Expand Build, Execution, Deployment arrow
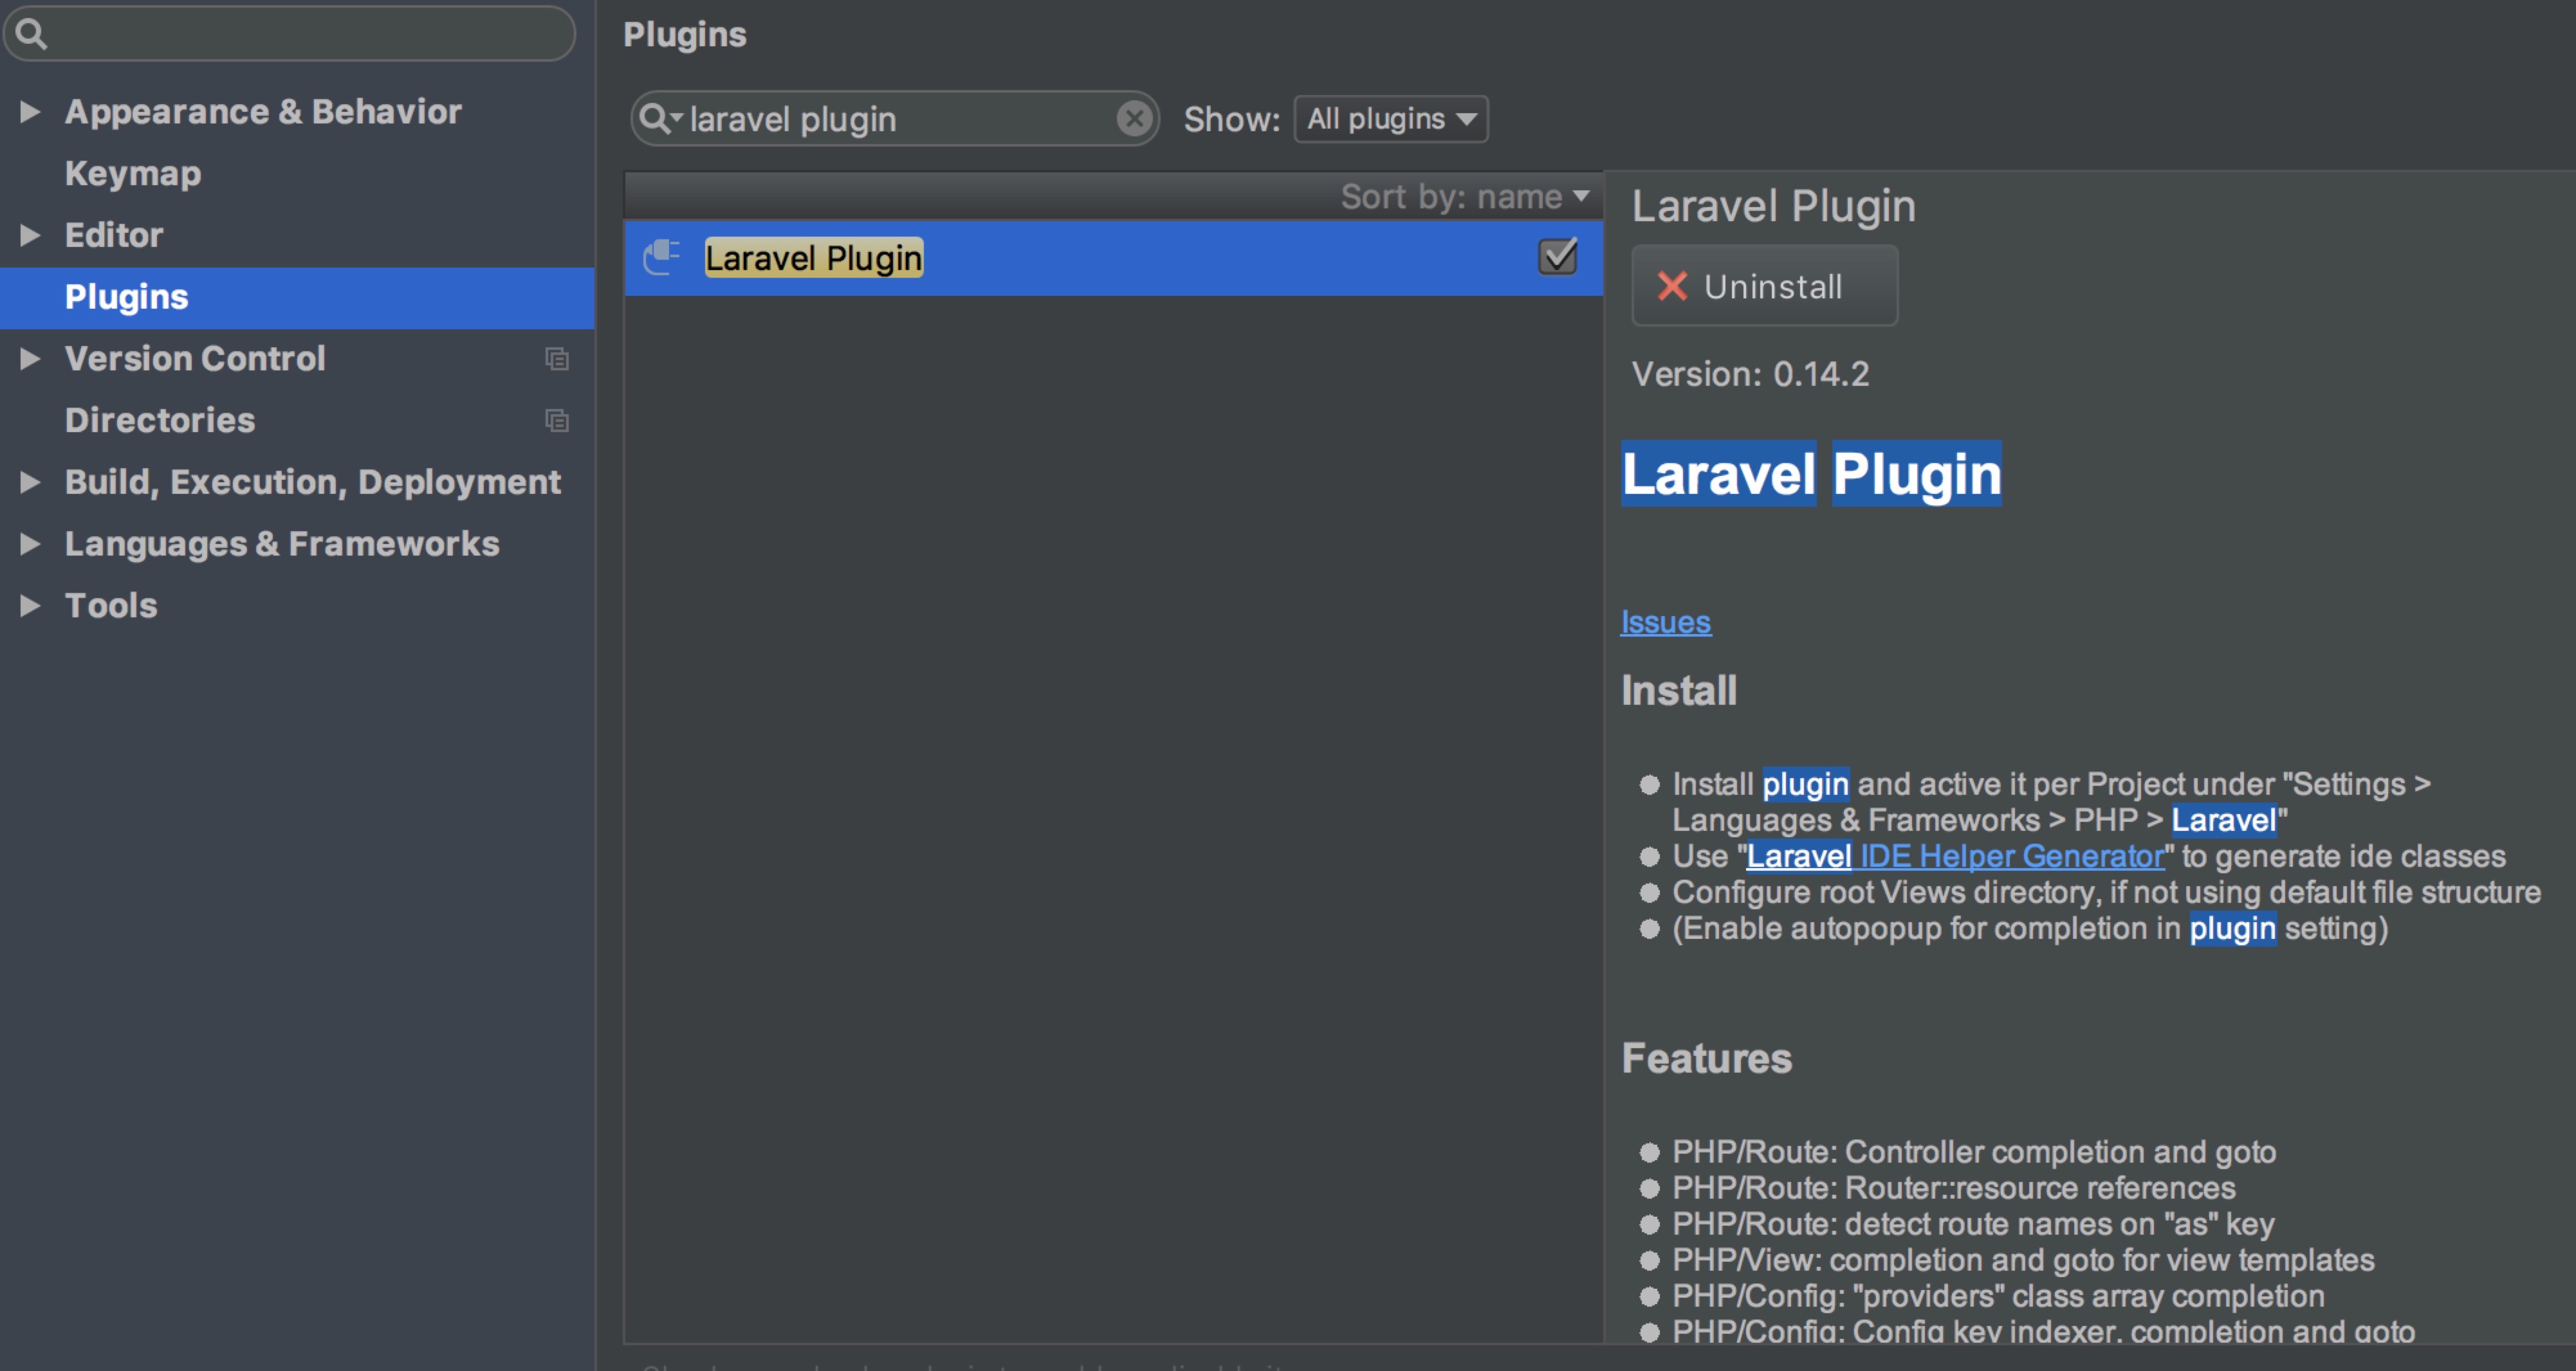This screenshot has width=2576, height=1371. 30,482
